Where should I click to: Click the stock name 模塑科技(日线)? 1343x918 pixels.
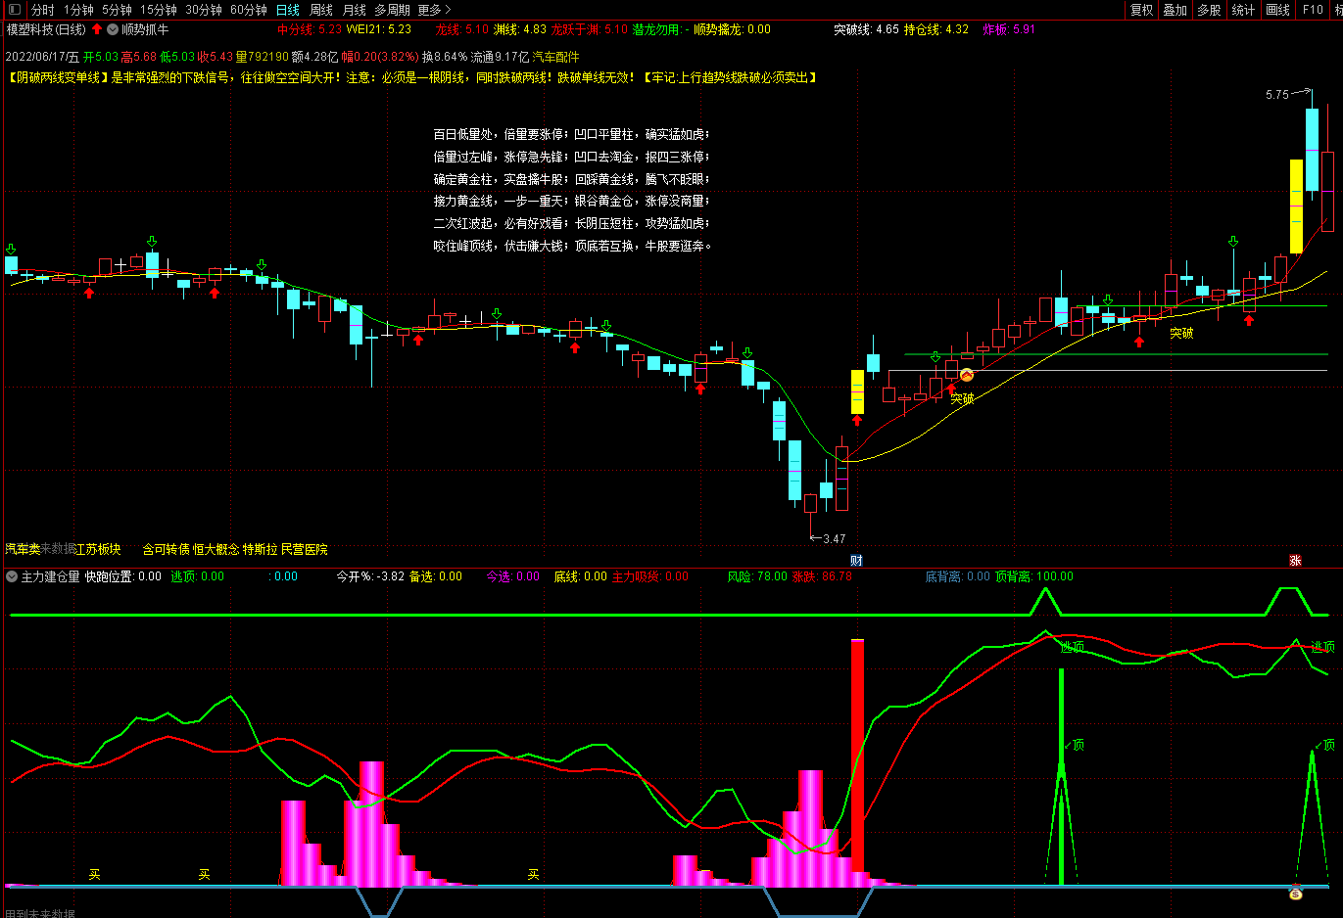coord(46,29)
